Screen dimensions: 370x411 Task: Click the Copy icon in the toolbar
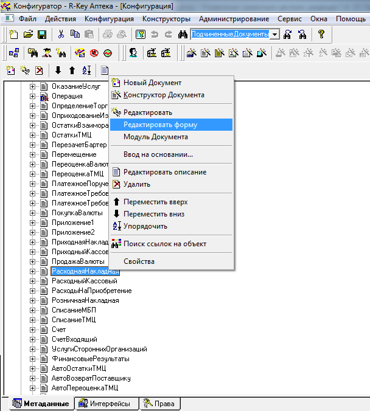75,35
